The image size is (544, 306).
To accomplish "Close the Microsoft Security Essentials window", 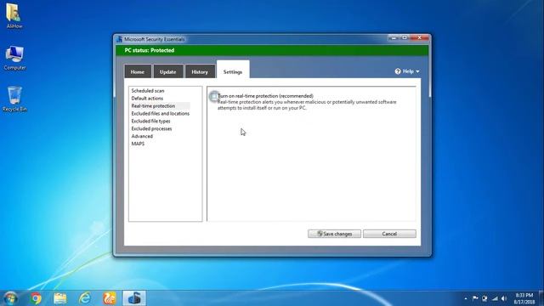I will [420, 37].
